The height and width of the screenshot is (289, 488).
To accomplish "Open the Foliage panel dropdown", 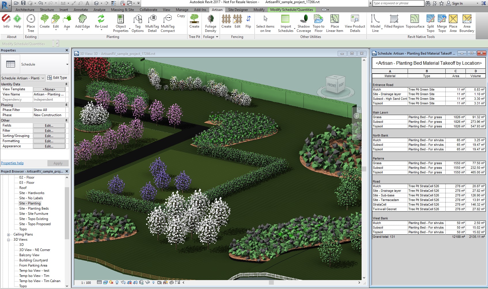I will click(217, 37).
